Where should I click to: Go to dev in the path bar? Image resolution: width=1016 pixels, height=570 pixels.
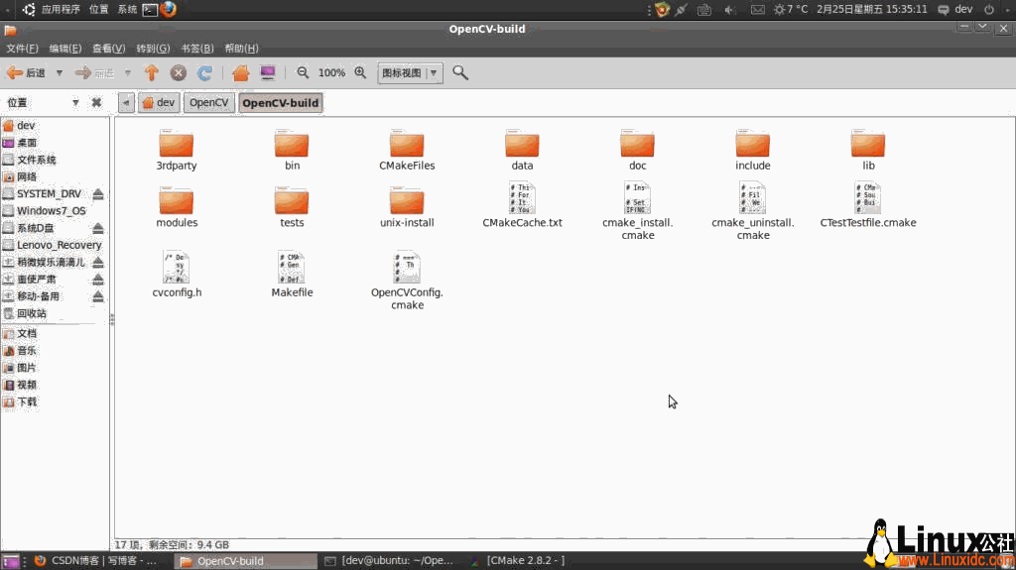point(159,102)
